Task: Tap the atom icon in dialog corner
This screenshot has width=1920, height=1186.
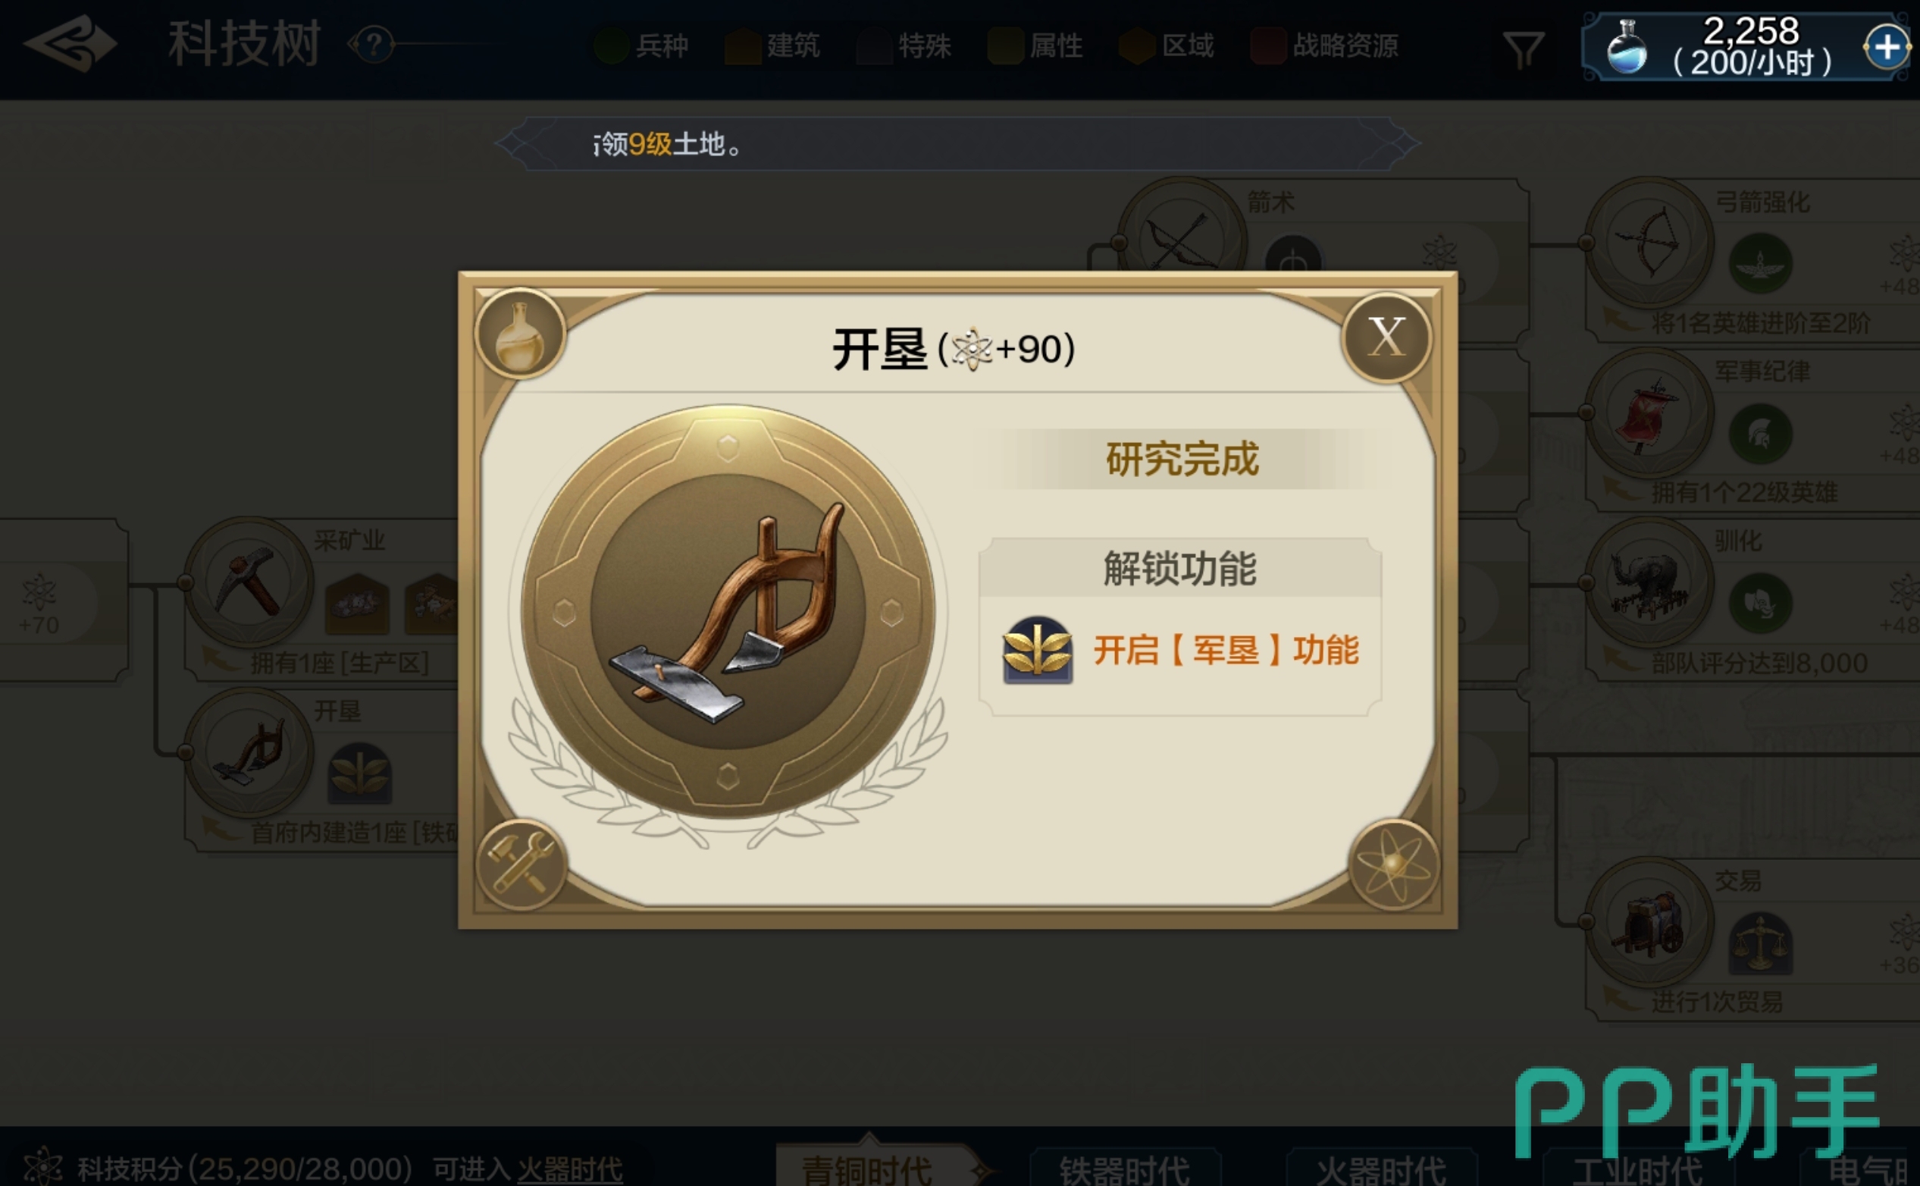Action: [x=1393, y=865]
